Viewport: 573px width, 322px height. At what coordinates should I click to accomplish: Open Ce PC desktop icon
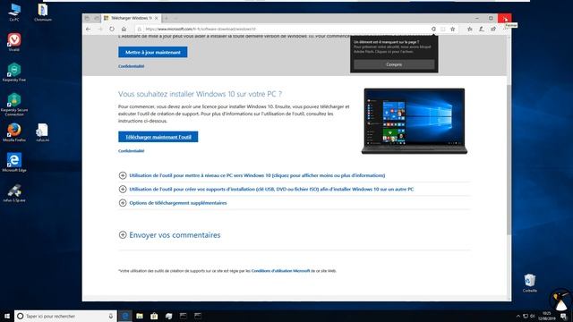[14, 12]
